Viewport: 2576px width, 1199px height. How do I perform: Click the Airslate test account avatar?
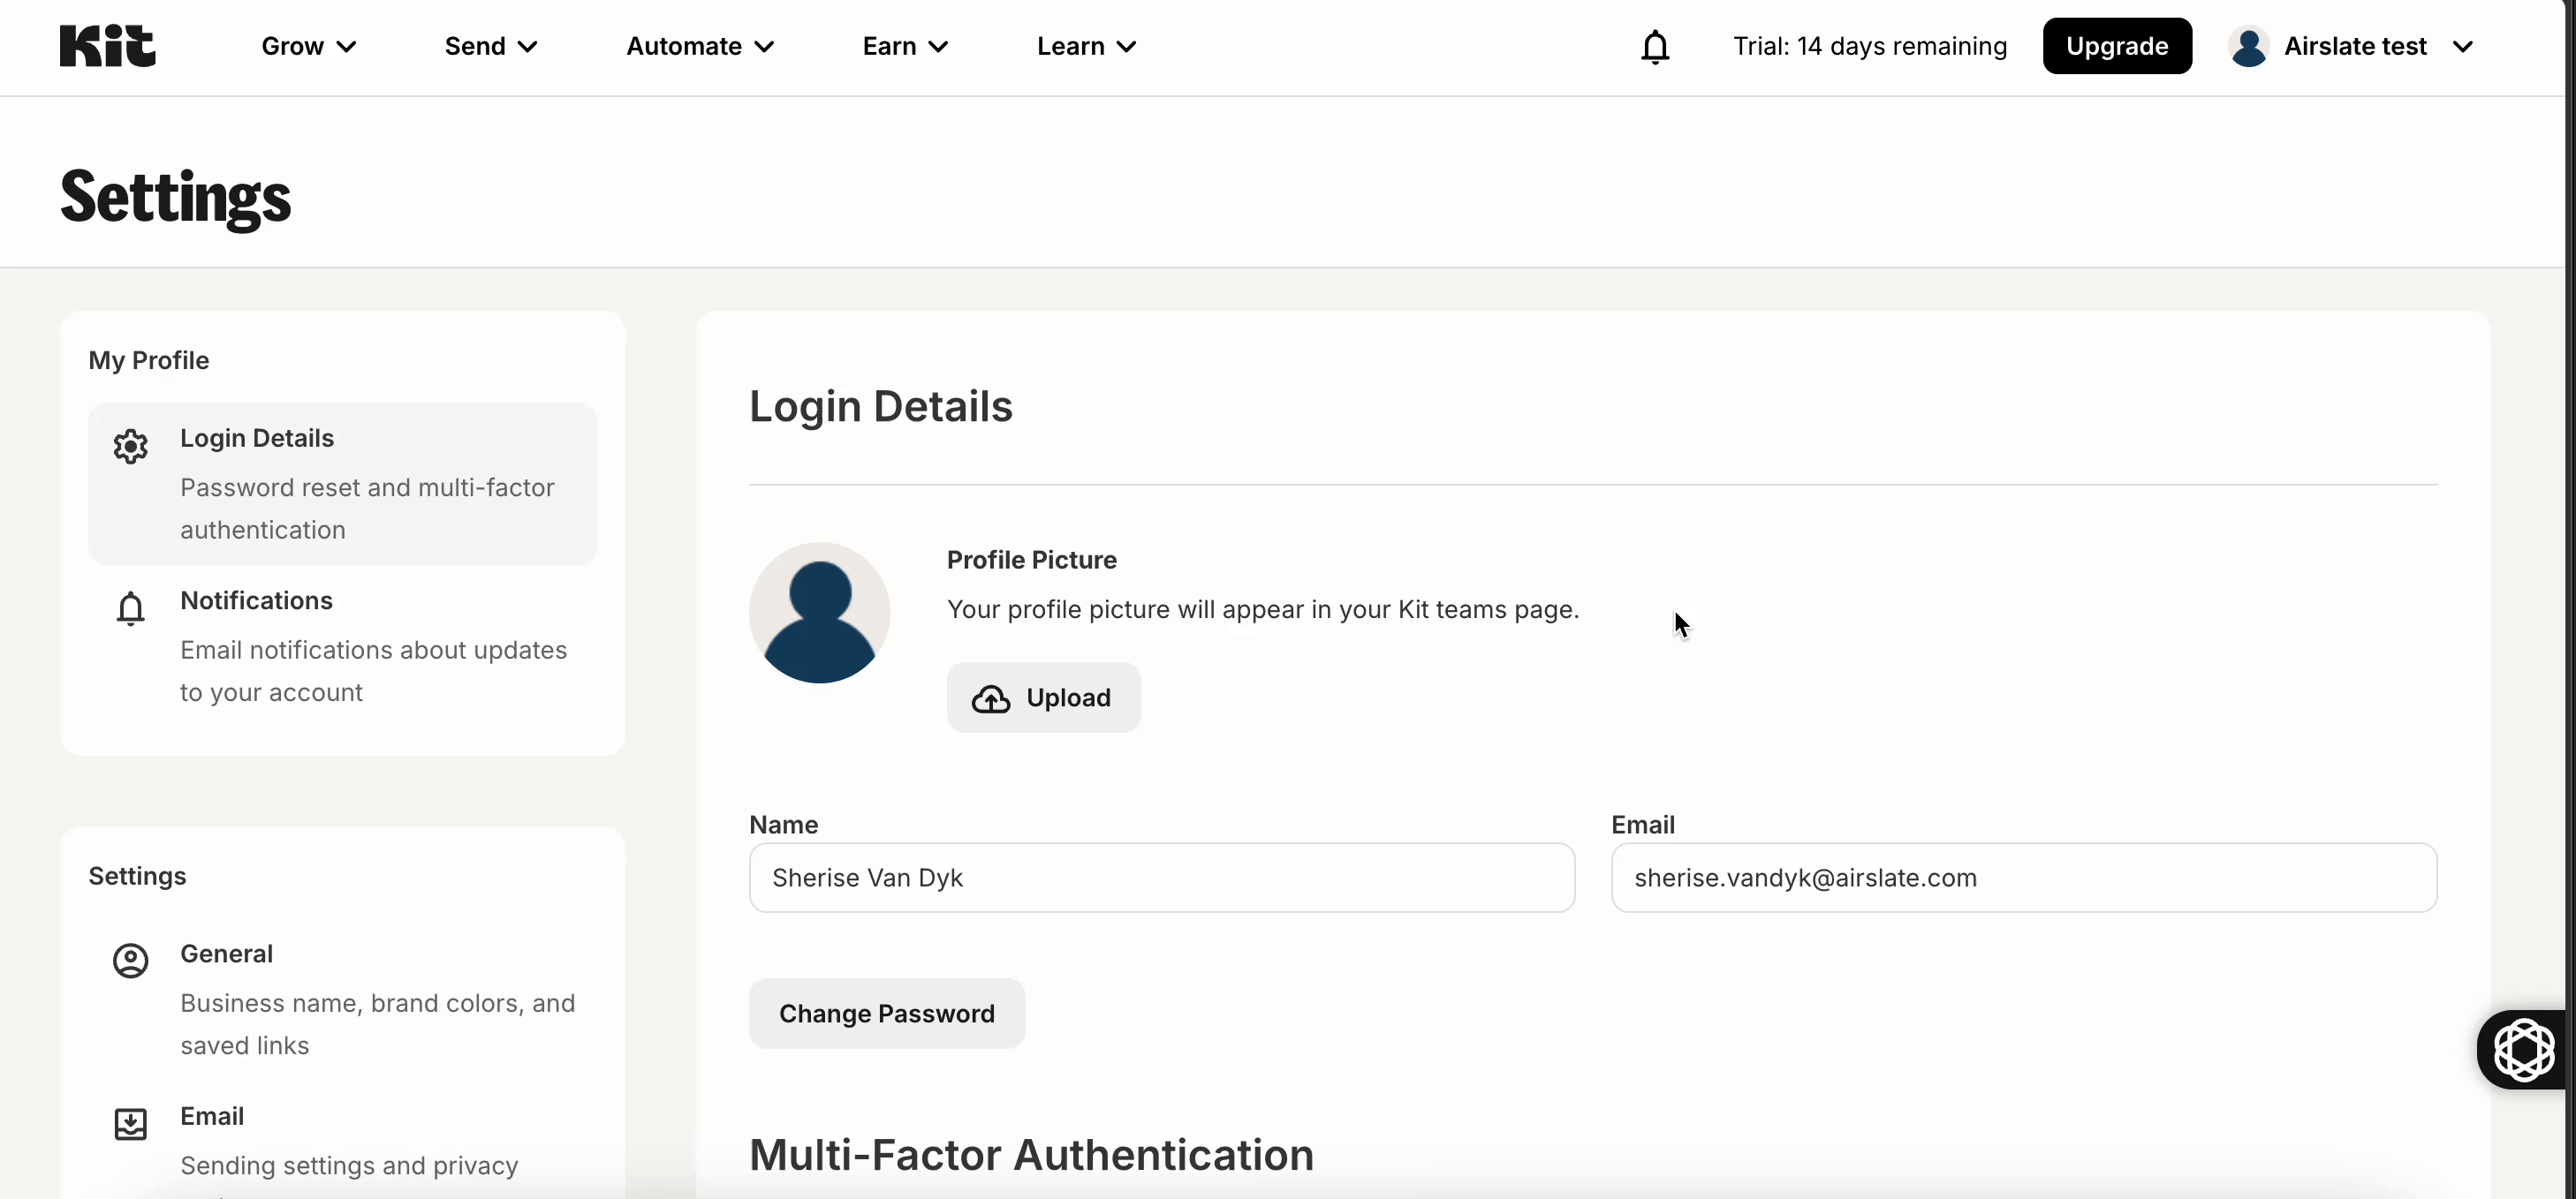2248,47
